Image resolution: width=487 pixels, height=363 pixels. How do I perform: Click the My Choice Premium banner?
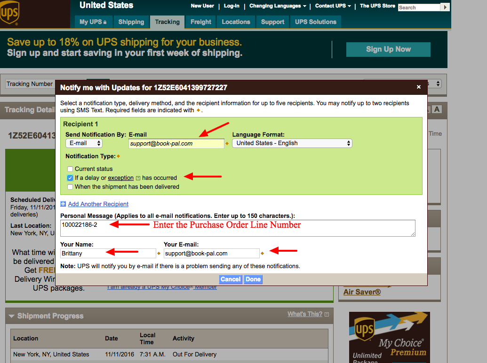pyautogui.click(x=390, y=337)
